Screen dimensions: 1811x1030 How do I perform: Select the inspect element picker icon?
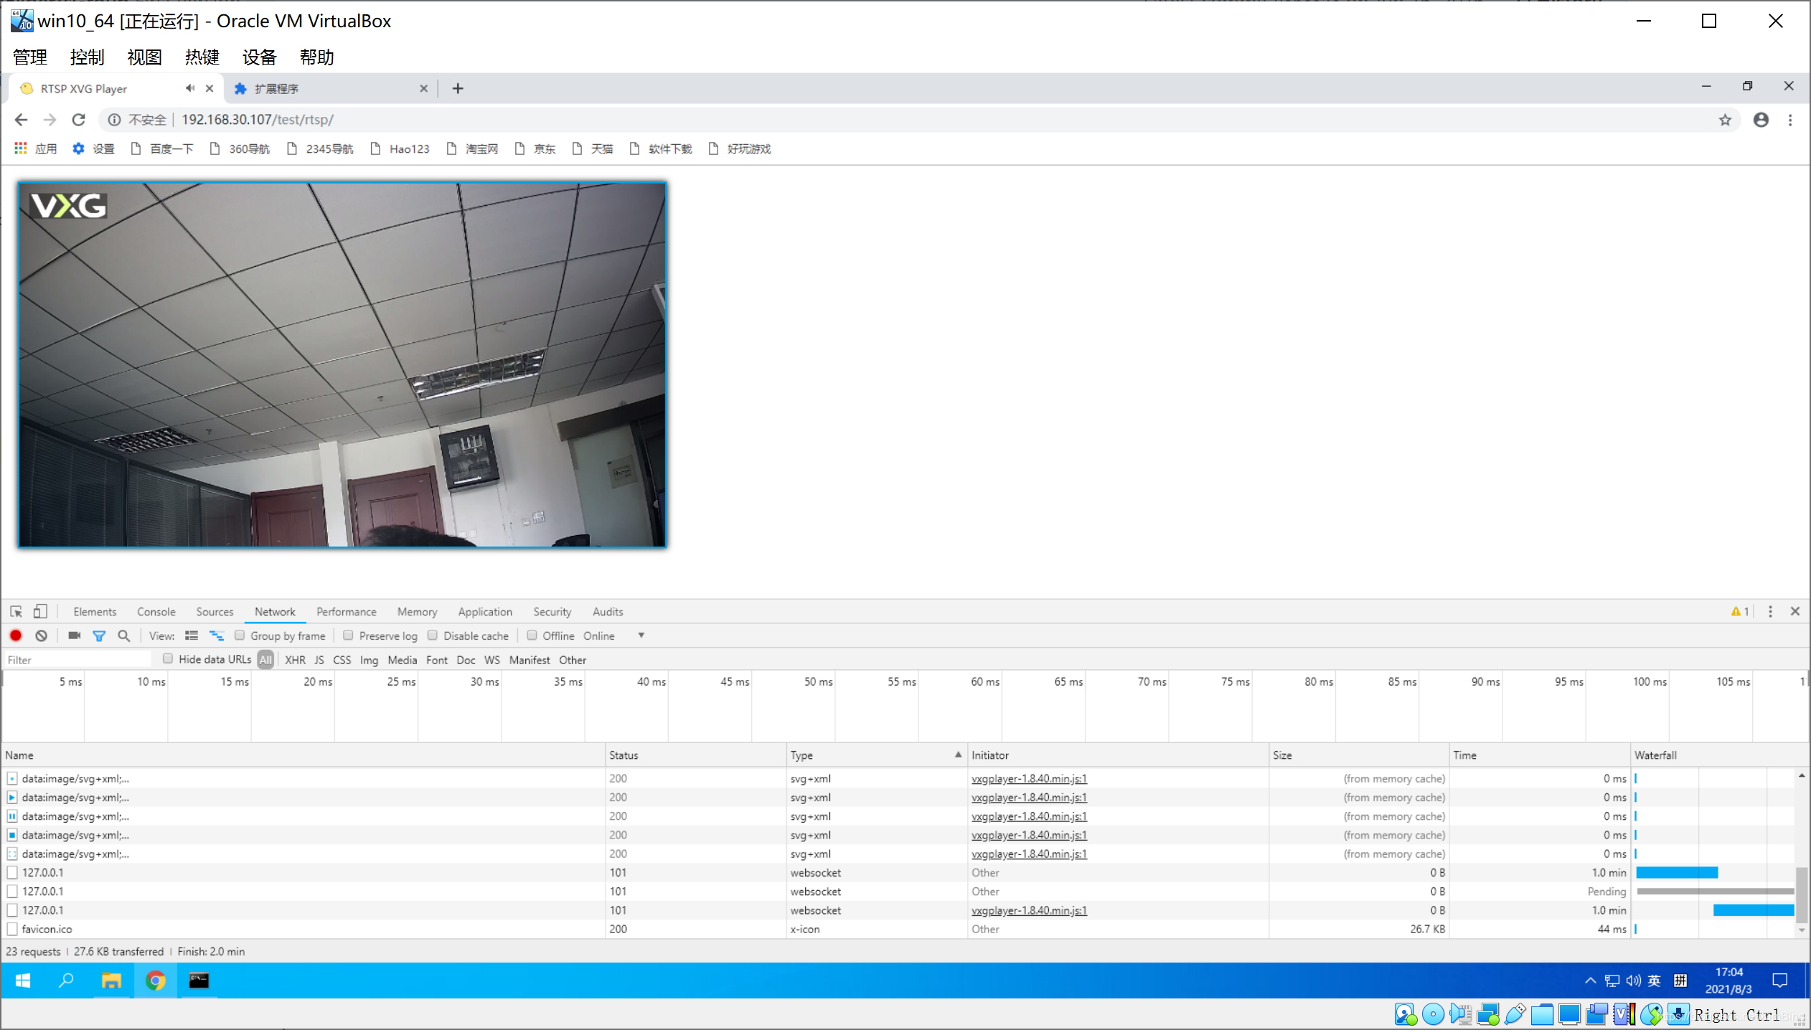click(x=16, y=612)
